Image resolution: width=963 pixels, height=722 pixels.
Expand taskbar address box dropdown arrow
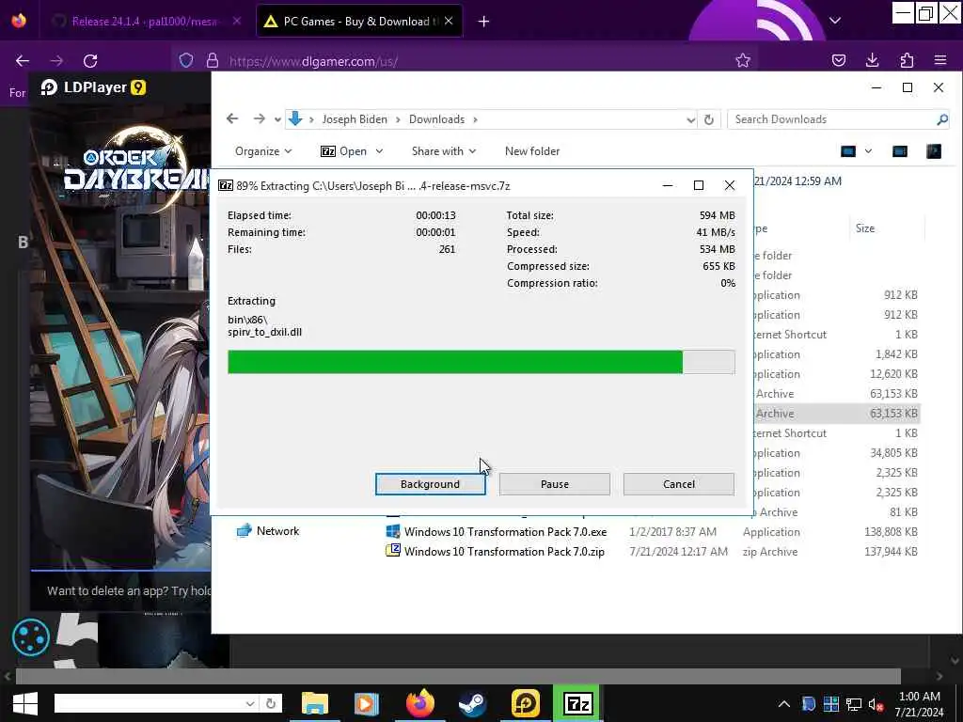tap(250, 703)
